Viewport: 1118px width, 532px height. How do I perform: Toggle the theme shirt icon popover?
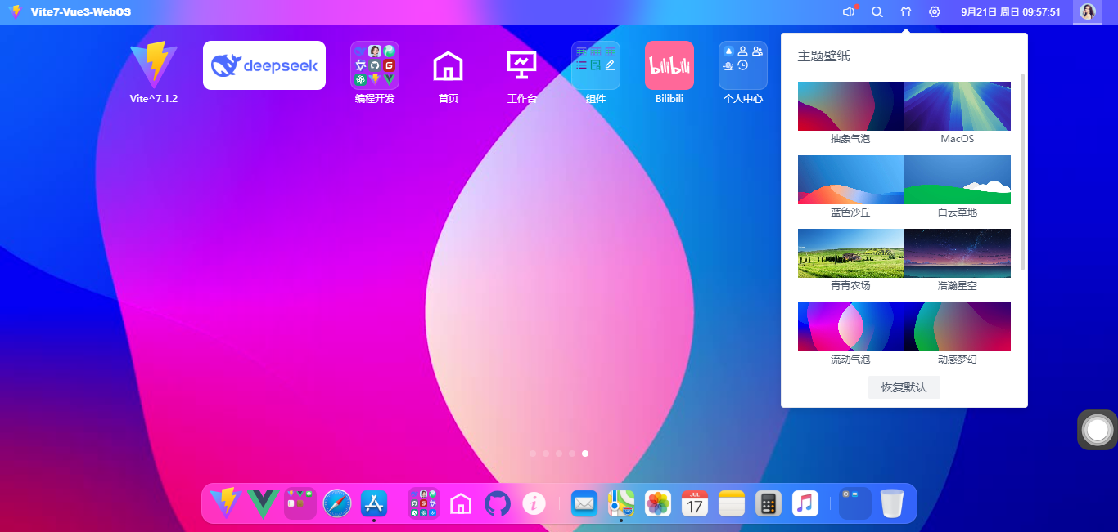905,12
